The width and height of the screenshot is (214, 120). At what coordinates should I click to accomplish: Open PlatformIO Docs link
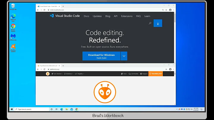point(124,74)
